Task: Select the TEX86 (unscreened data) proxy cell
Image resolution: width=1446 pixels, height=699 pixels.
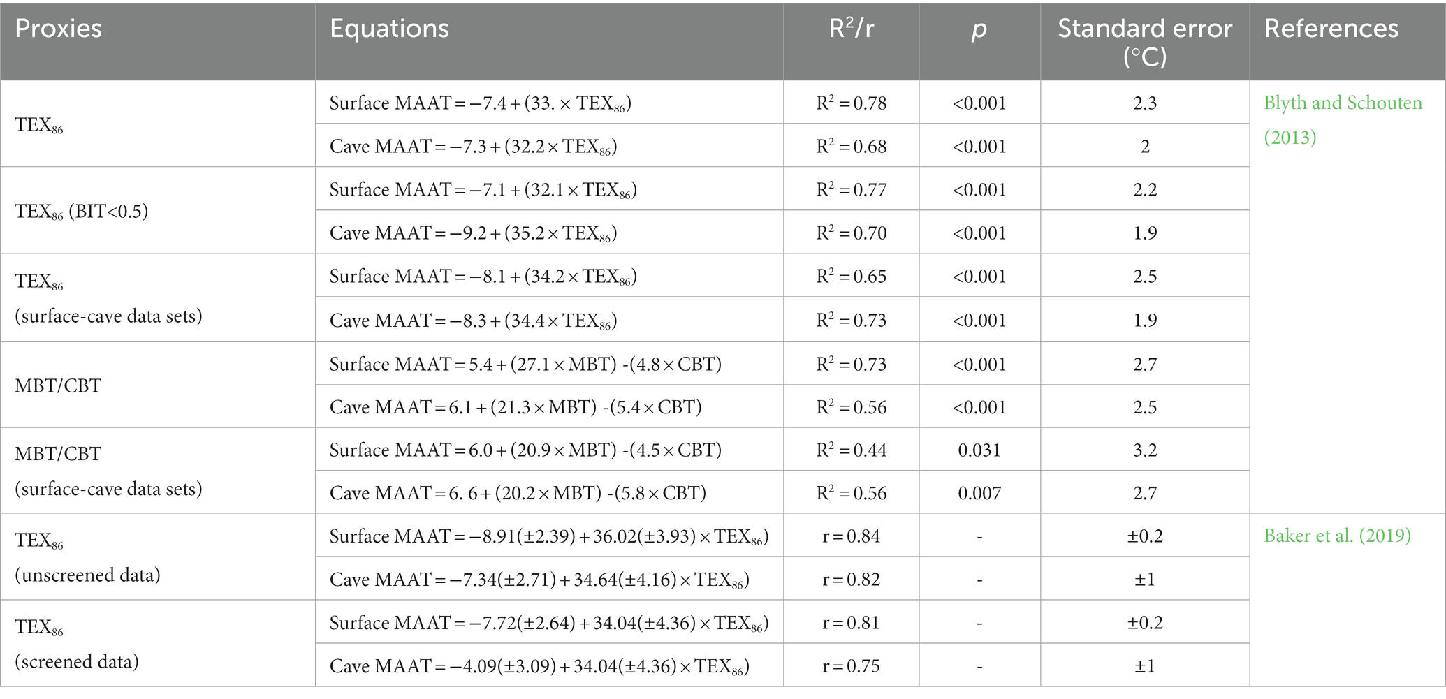Action: (x=158, y=557)
